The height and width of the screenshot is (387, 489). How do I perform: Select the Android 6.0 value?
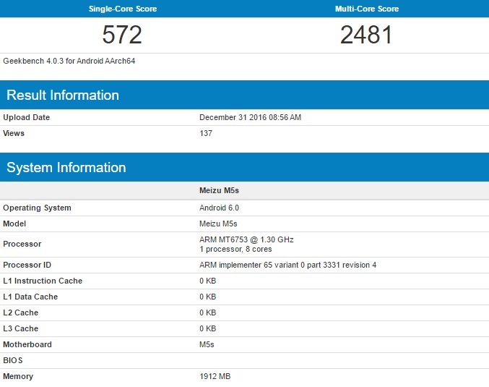pos(219,208)
